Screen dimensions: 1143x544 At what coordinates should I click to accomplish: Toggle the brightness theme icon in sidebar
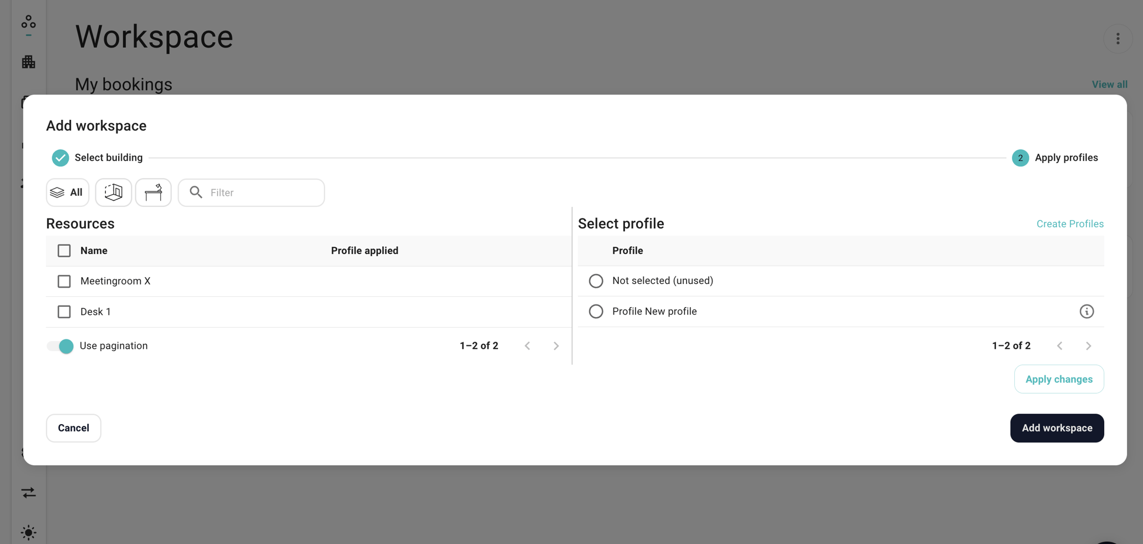click(x=29, y=532)
